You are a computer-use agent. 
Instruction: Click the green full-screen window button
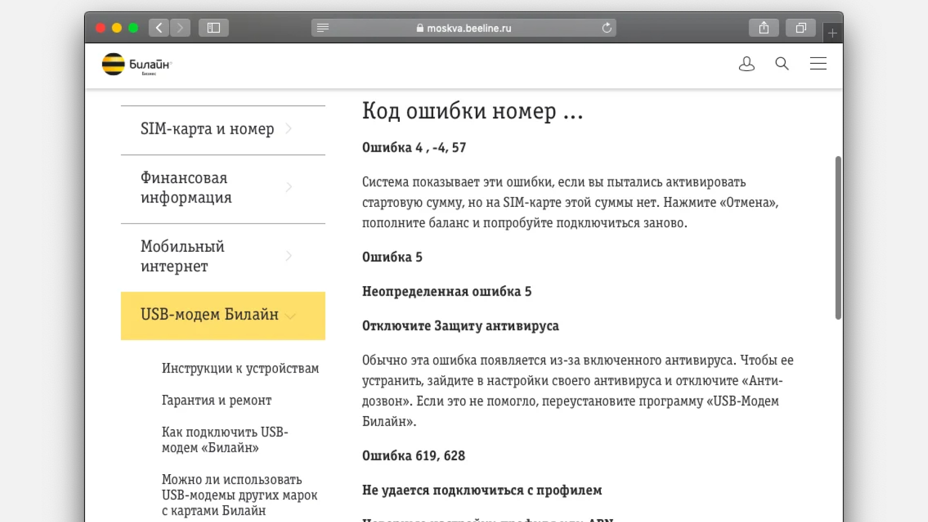pyautogui.click(x=133, y=28)
